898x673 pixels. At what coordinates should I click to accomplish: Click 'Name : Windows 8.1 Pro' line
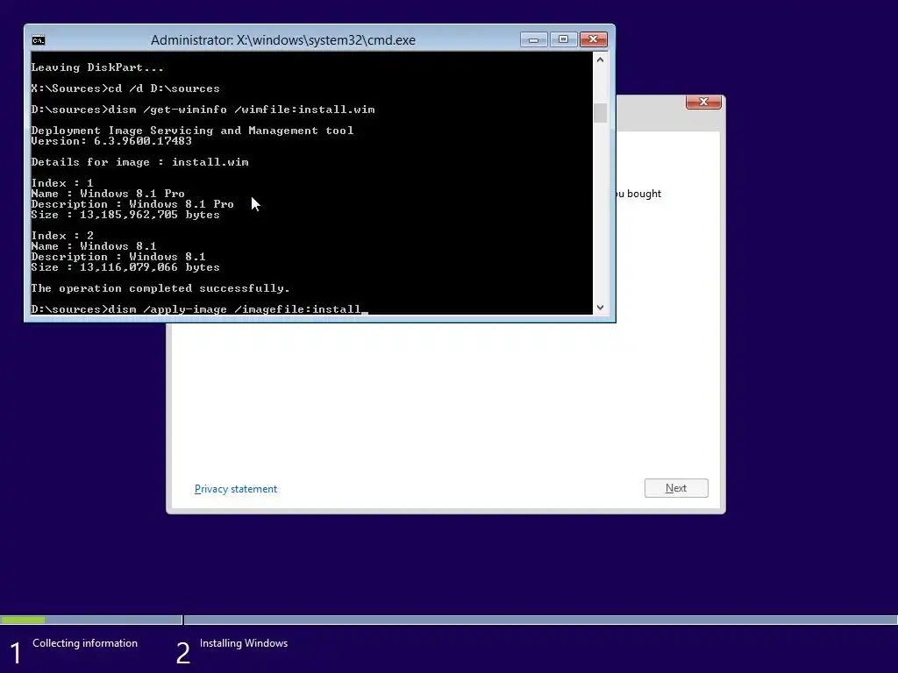point(108,194)
